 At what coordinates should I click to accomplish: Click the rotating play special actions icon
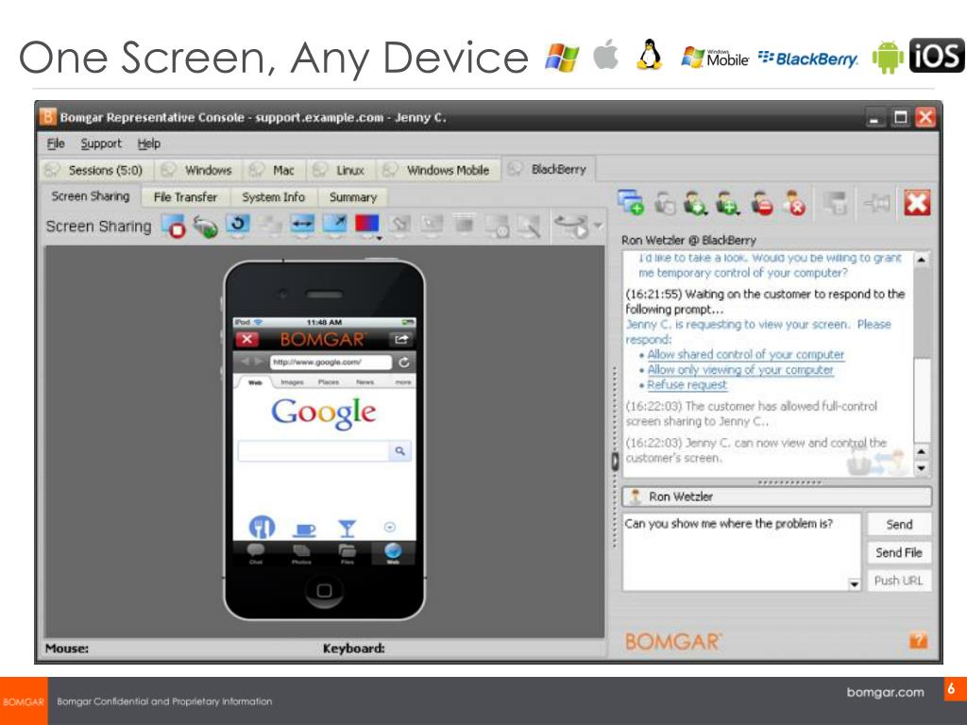[571, 227]
